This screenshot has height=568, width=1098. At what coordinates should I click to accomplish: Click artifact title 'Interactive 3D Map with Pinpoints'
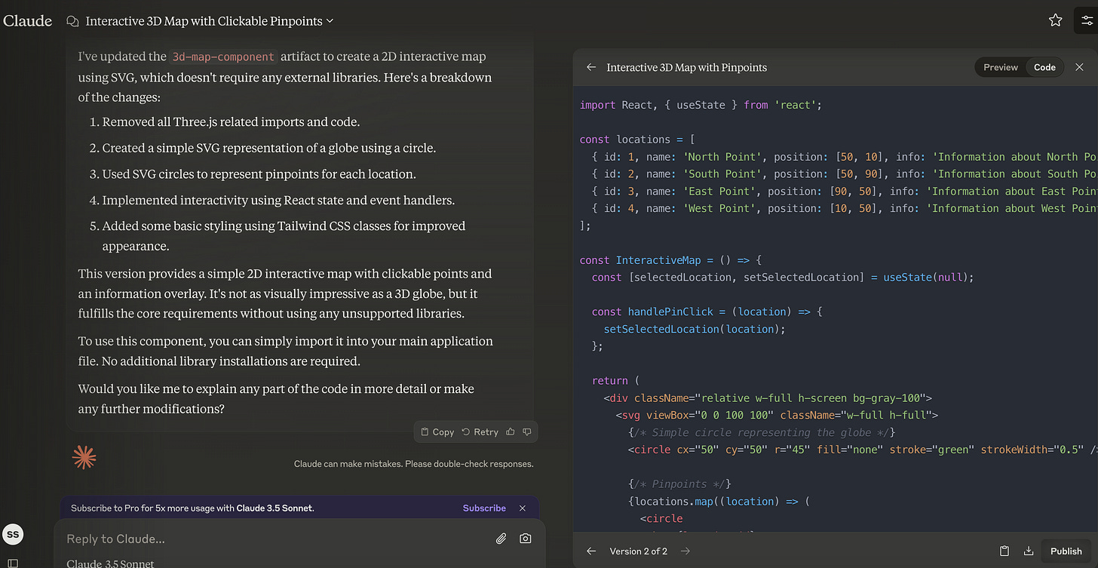click(x=687, y=67)
